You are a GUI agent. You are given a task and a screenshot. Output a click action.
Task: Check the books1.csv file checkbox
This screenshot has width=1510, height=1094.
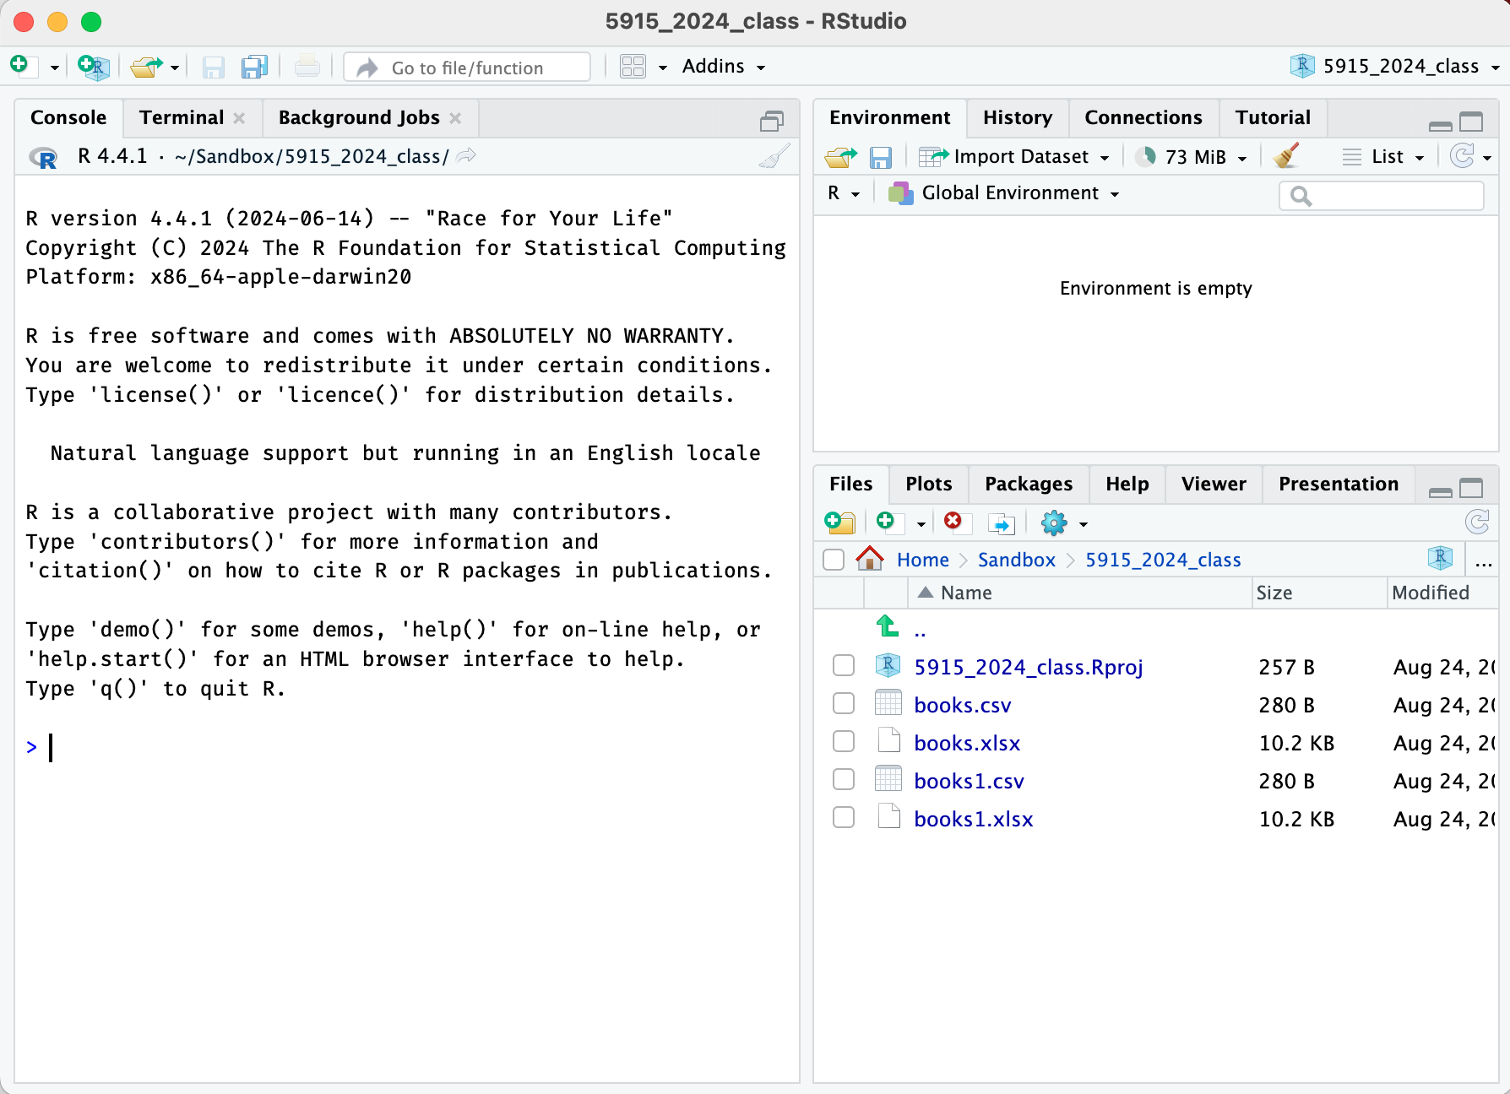pyautogui.click(x=844, y=779)
